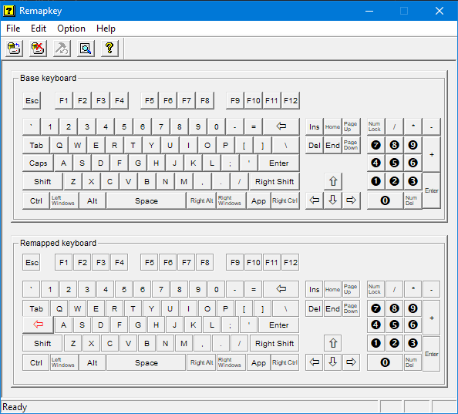The height and width of the screenshot is (414, 458).
Task: Click the A key on Remapped keyboard
Action: tap(63, 325)
